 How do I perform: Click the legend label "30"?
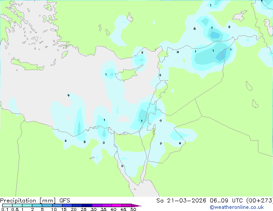click(x=93, y=209)
